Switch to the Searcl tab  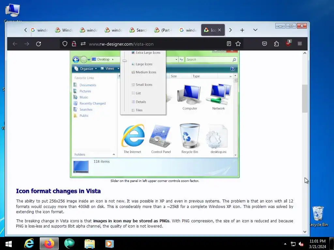pos(138,30)
